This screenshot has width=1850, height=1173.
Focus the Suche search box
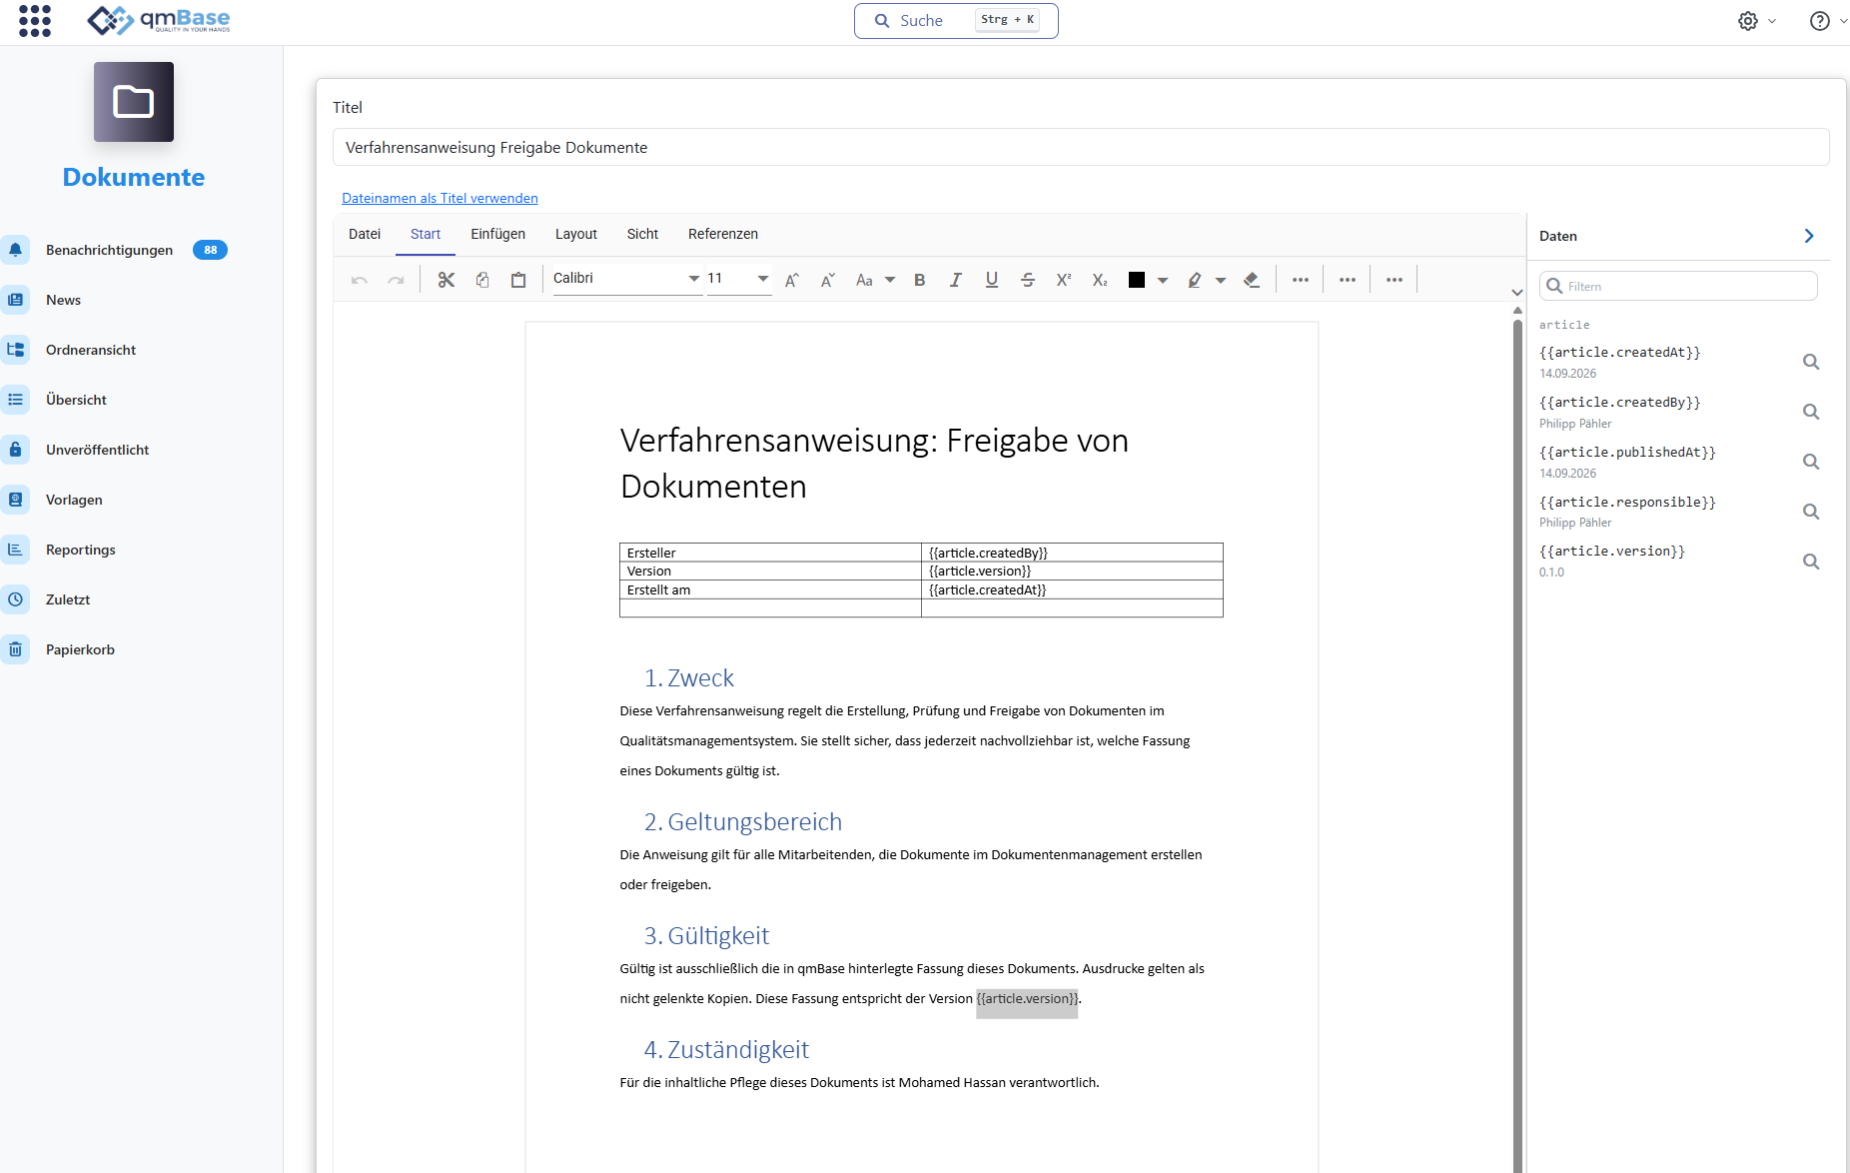pos(956,20)
